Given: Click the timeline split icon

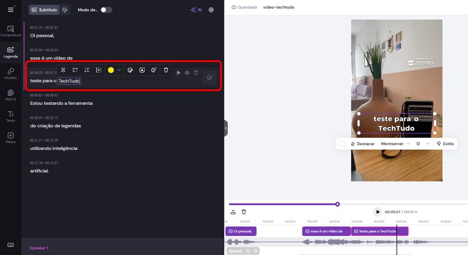Looking at the screenshot, I should [233, 212].
